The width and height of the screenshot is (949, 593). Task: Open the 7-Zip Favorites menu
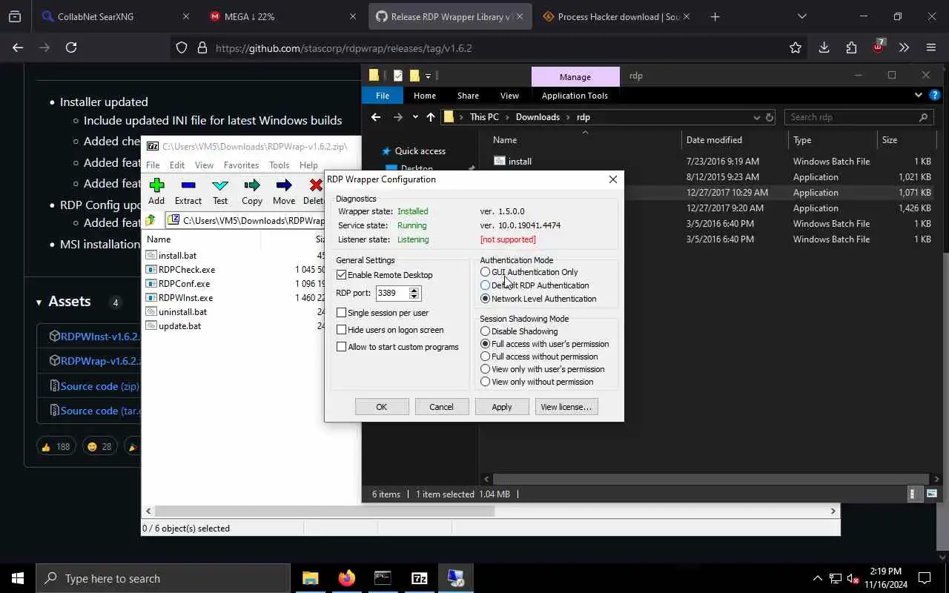(x=241, y=165)
